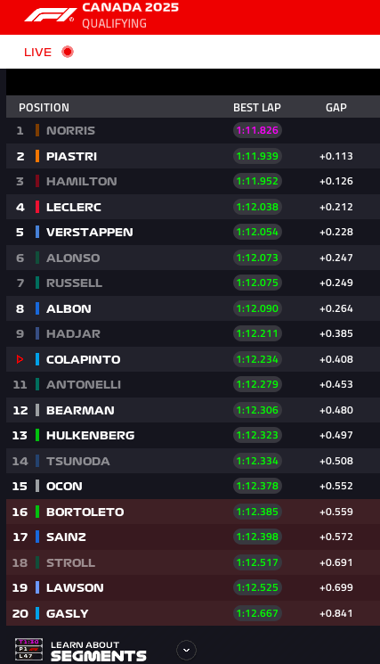Image resolution: width=380 pixels, height=664 pixels.
Task: Click the red LIVE indicator dot
Action: point(68,52)
